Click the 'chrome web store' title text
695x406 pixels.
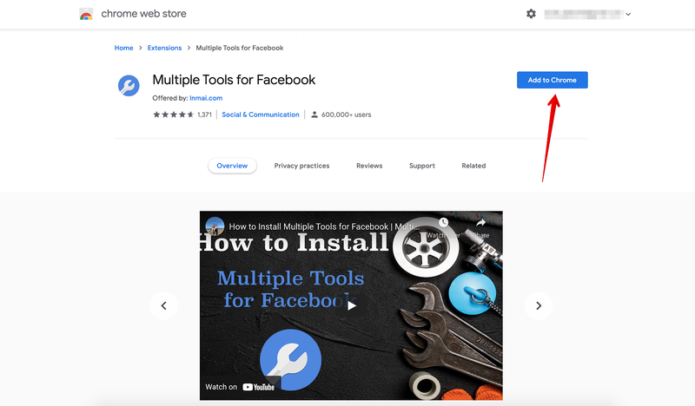click(x=143, y=14)
